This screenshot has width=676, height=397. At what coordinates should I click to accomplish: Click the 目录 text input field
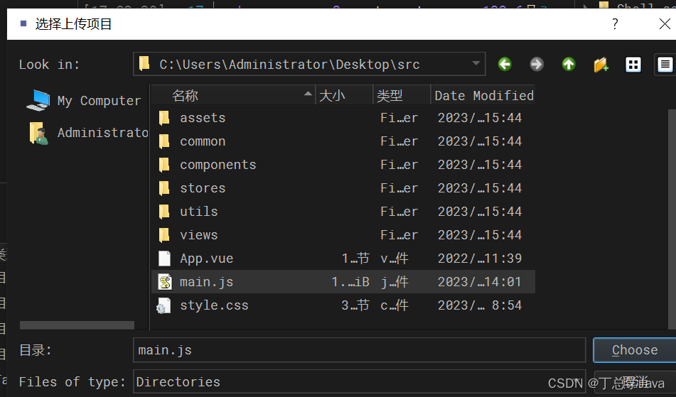coord(359,350)
